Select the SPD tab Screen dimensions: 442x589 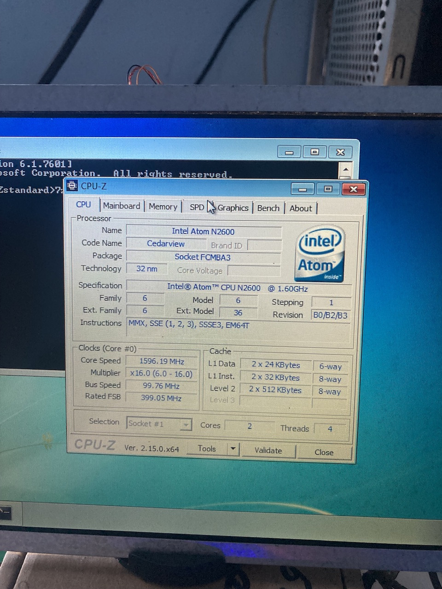coord(197,207)
